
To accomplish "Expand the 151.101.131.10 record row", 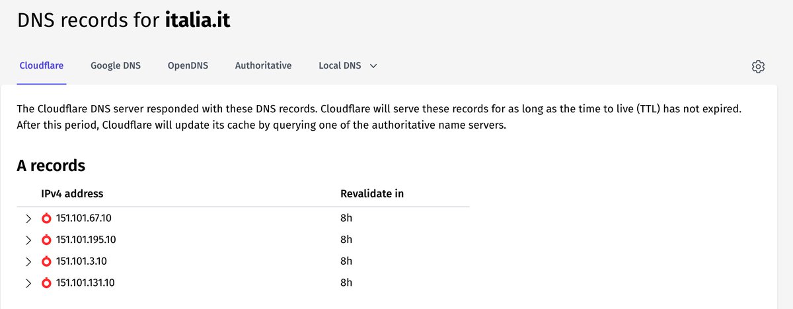I will coord(28,283).
